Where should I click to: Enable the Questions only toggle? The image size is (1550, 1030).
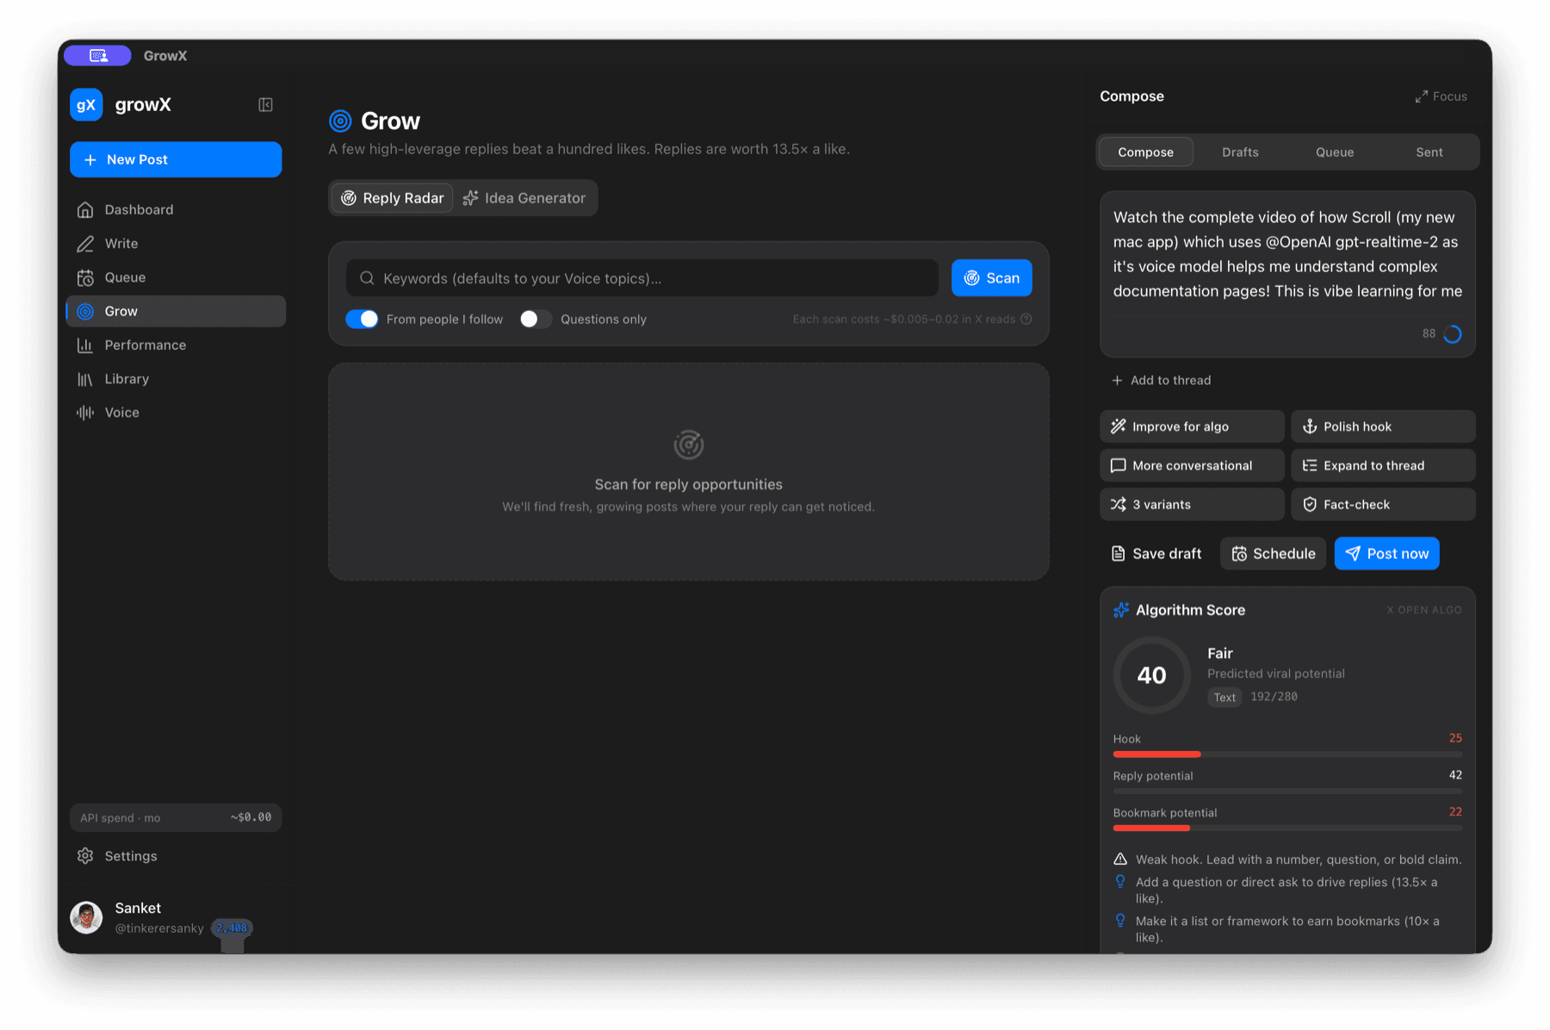536,320
